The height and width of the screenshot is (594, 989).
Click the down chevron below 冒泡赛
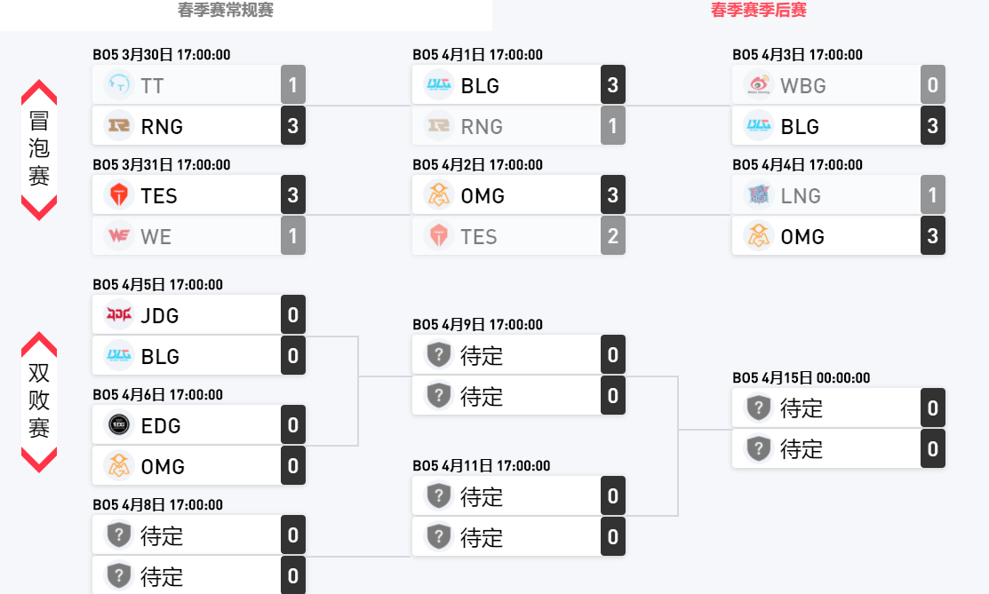click(x=39, y=208)
